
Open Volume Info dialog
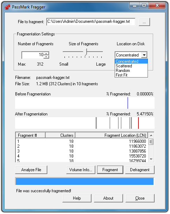tap(81, 170)
